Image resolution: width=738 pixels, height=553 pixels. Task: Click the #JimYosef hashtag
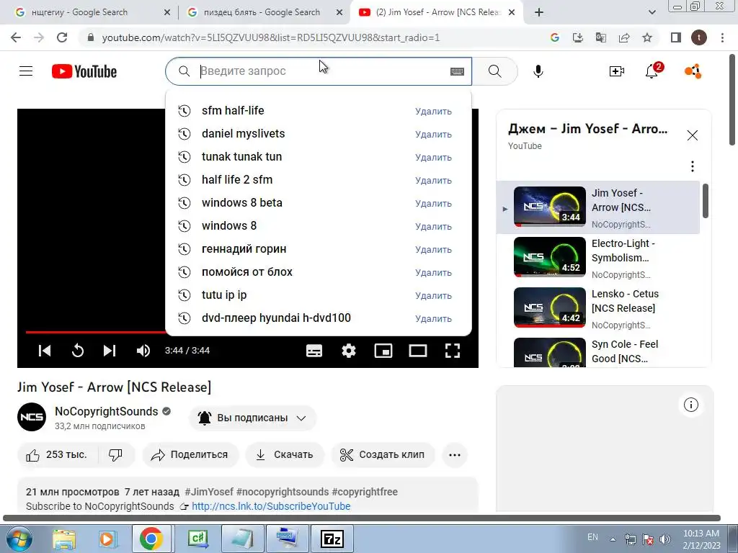pos(209,492)
